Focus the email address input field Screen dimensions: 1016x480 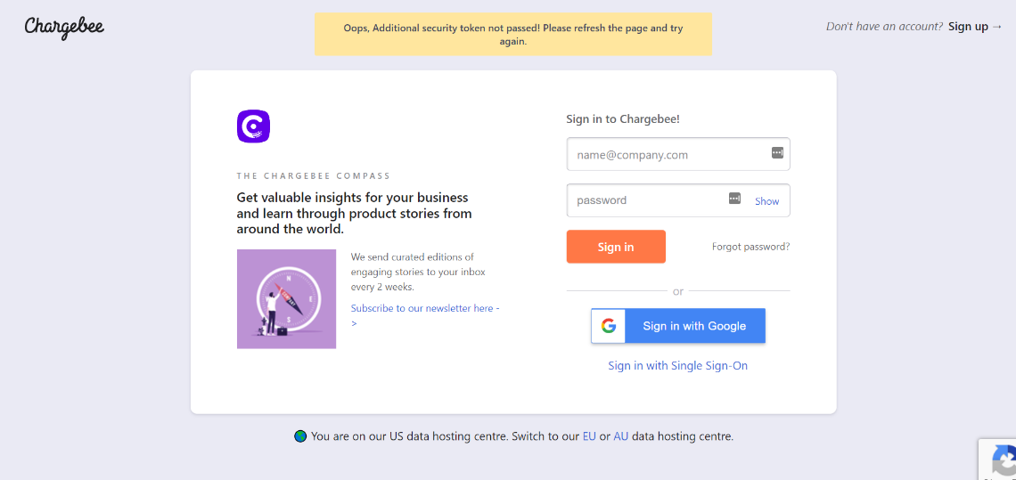coord(668,154)
